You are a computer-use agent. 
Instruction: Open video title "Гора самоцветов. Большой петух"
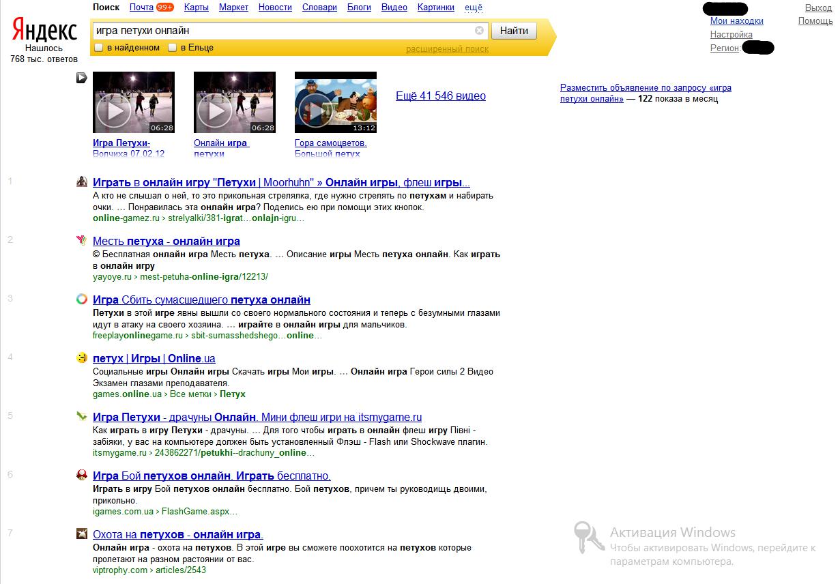point(331,148)
